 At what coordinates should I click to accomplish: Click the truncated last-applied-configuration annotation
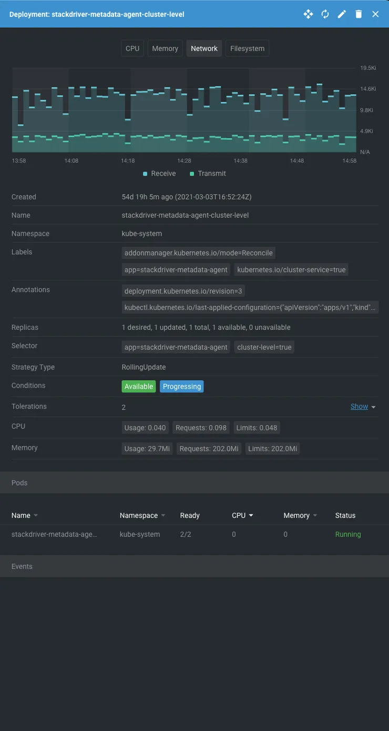[x=250, y=307]
